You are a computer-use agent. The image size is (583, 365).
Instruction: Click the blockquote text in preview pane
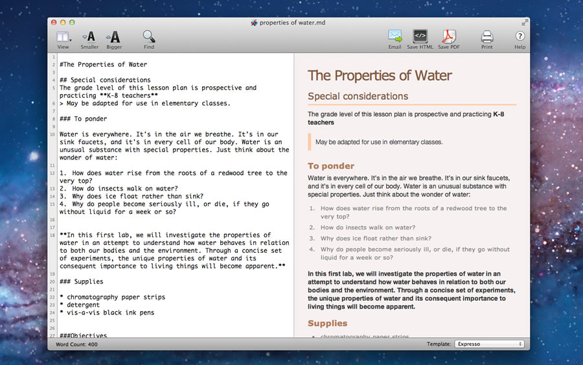point(378,142)
